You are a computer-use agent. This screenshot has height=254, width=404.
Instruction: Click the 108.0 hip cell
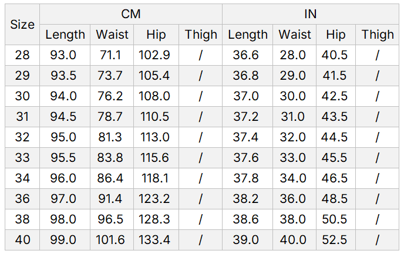tap(155, 96)
